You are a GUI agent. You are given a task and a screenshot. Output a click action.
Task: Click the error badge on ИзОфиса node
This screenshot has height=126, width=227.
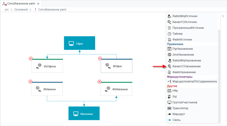point(31,59)
